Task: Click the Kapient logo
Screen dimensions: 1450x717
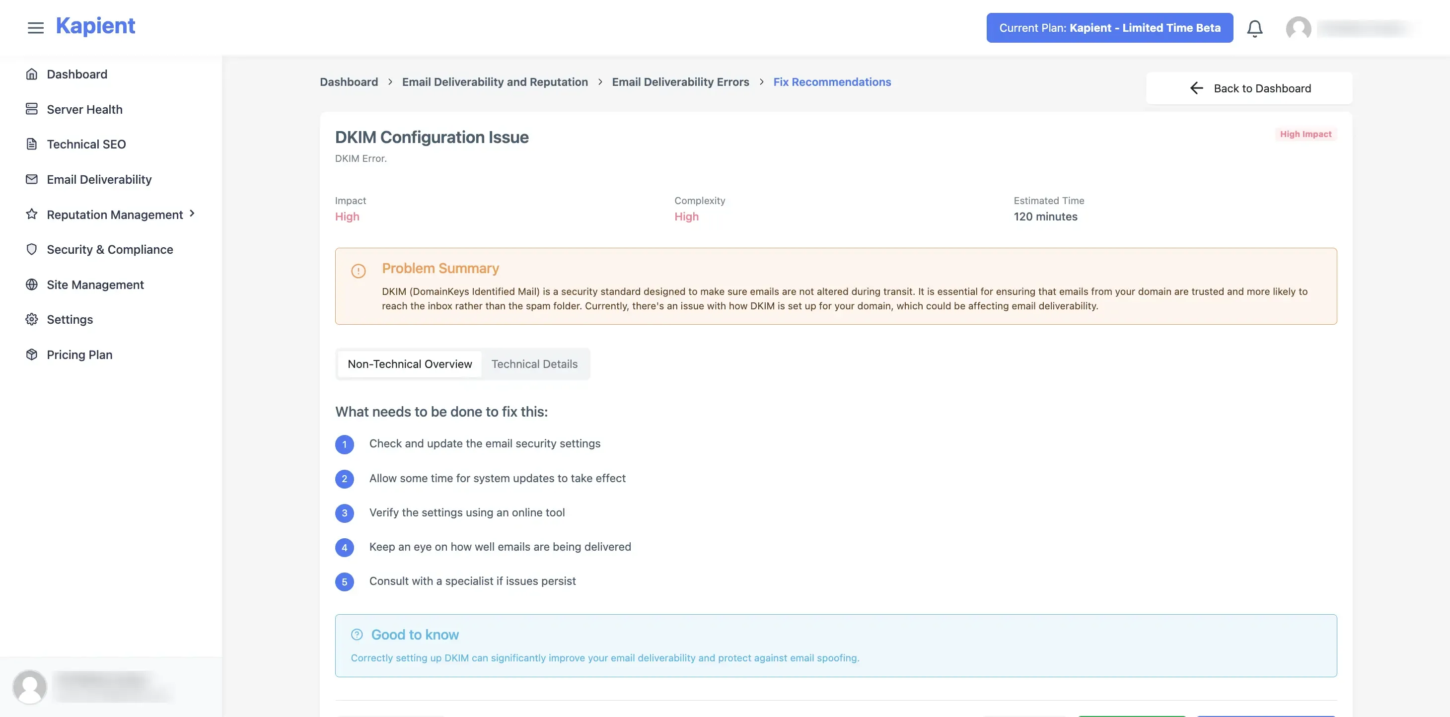Action: tap(96, 26)
